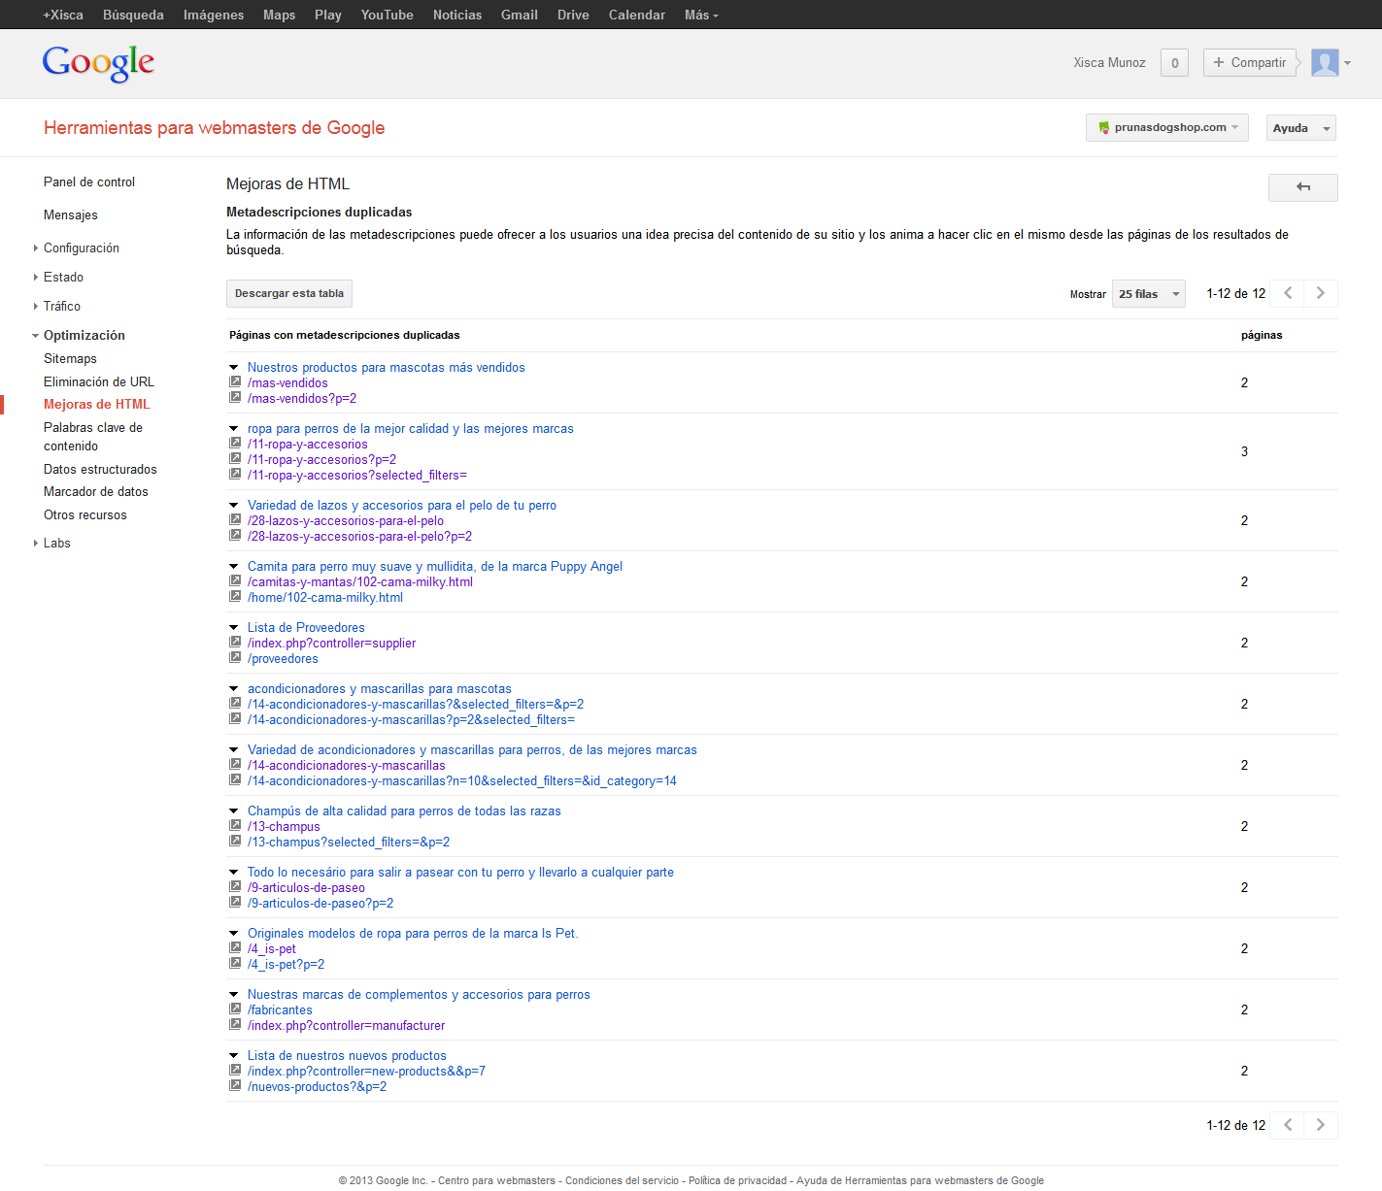
Task: Open 'Condiciones del servicio' footer link
Action: pos(623,1180)
